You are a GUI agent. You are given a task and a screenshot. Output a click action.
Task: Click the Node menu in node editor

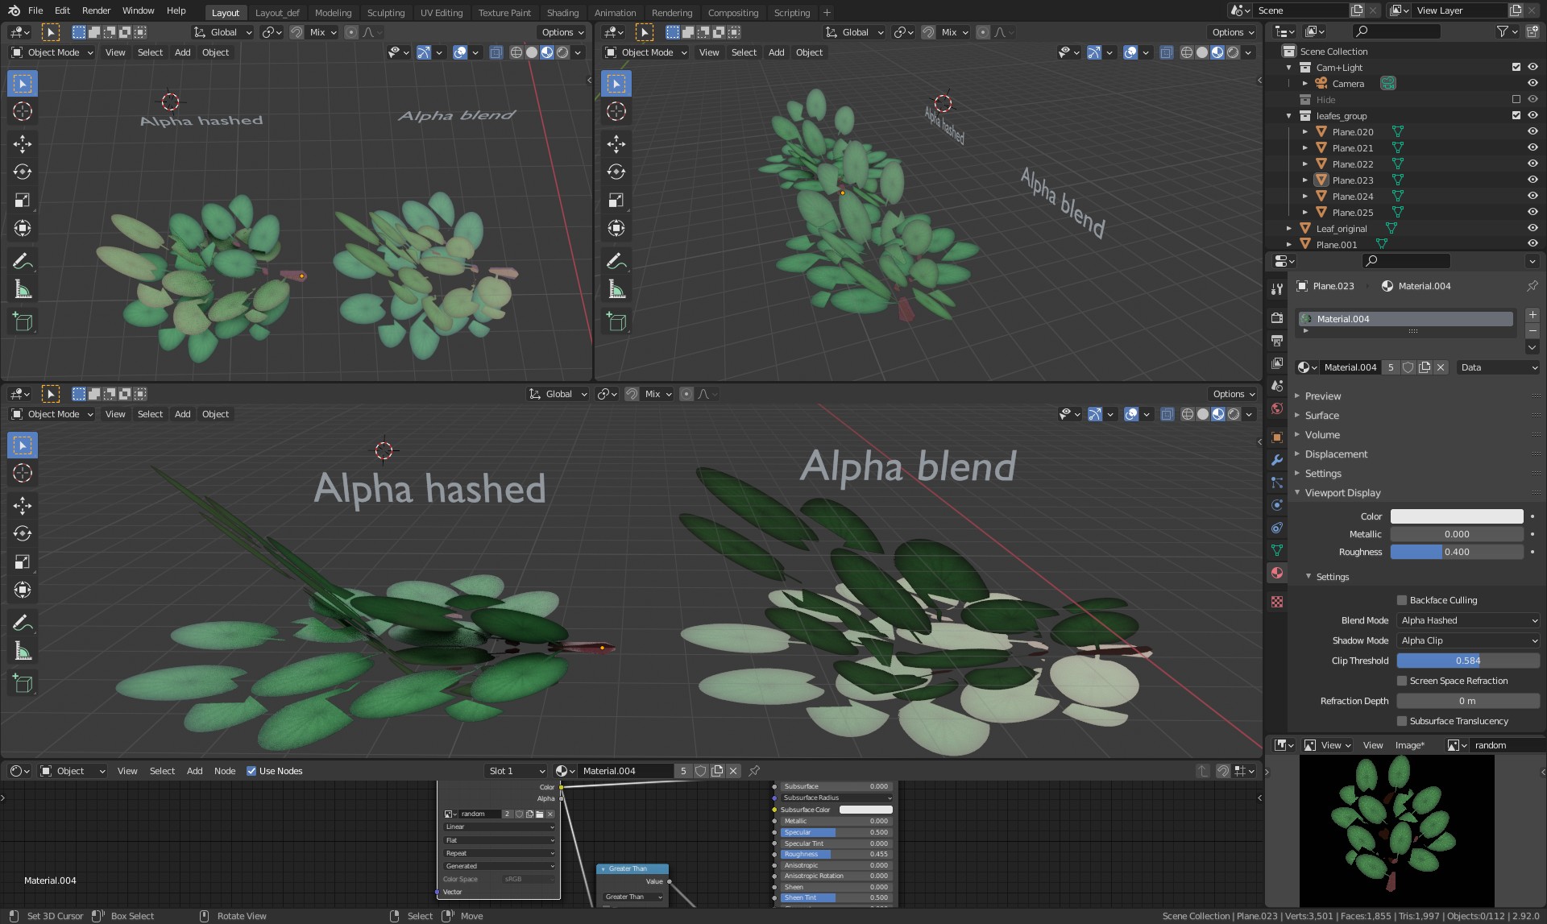225,771
